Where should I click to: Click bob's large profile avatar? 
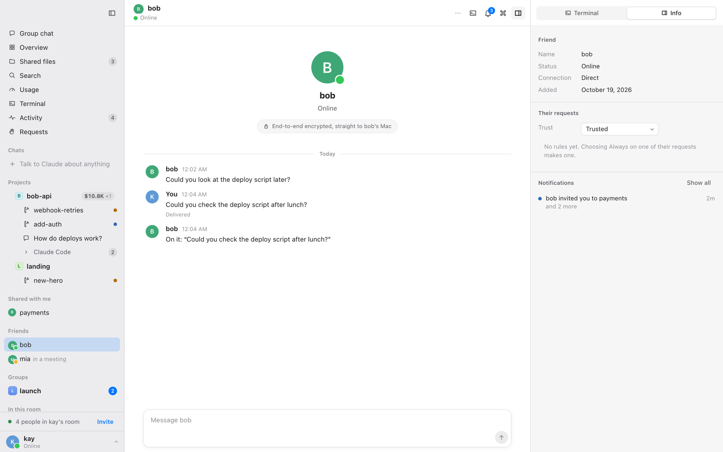[x=327, y=68]
